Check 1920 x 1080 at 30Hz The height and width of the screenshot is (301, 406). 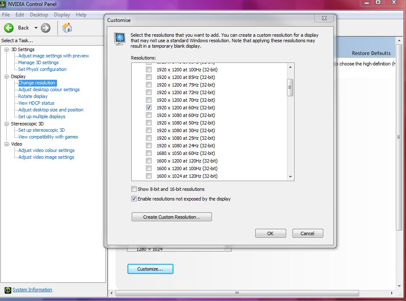pyautogui.click(x=149, y=130)
